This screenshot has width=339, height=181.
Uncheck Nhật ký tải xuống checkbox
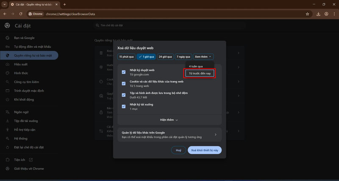coord(124,106)
